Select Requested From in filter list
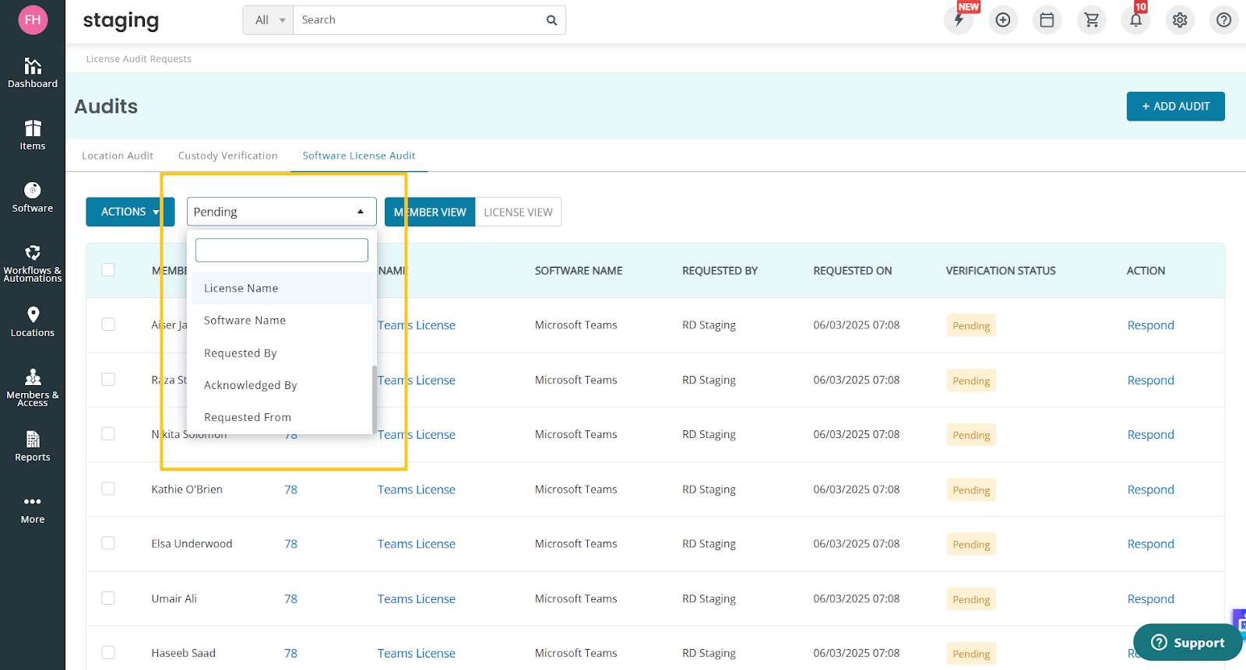 [x=281, y=417]
